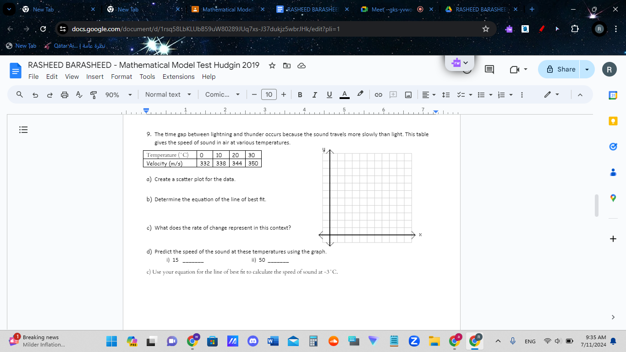626x352 pixels.
Task: Open the Google account avatar
Action: coord(609,69)
